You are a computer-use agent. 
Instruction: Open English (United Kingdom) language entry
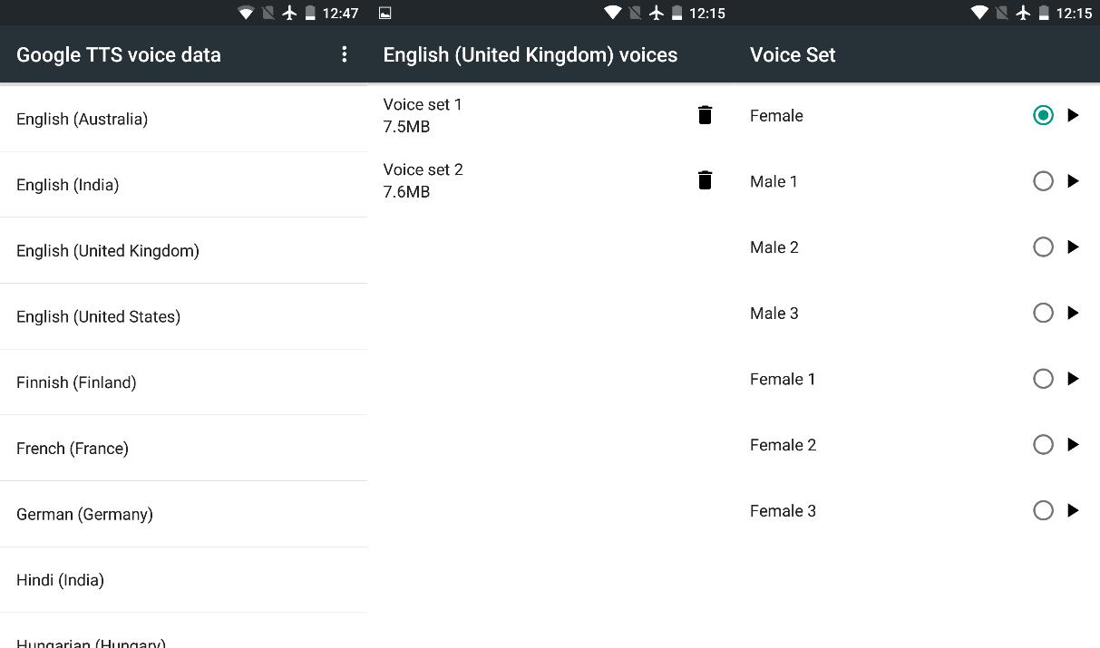108,251
